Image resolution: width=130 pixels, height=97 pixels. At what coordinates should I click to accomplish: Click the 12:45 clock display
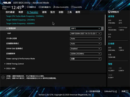click(x=16, y=8)
